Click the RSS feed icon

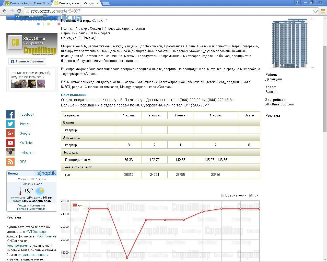click(10, 162)
